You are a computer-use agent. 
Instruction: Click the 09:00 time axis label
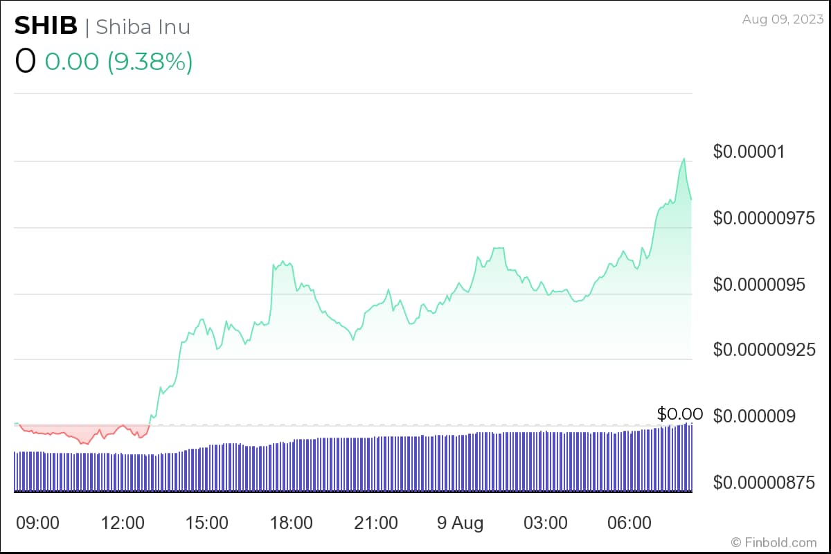pyautogui.click(x=37, y=522)
